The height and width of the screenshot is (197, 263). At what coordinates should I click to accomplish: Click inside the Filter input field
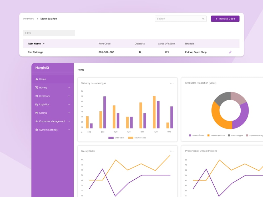(49, 33)
